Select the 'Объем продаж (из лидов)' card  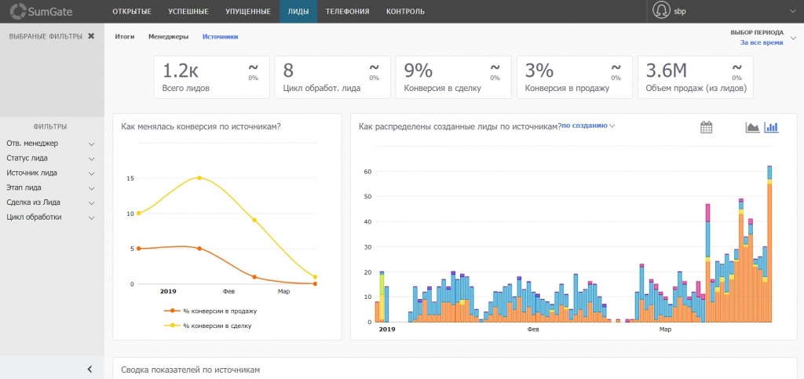[x=696, y=78]
